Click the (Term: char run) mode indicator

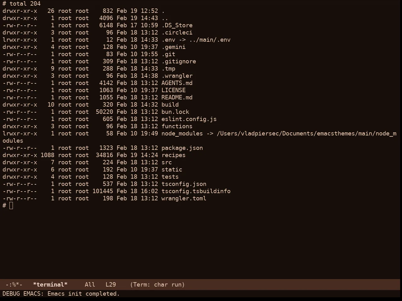pyautogui.click(x=157, y=285)
